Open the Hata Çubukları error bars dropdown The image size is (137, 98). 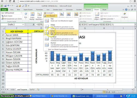(x=108, y=19)
